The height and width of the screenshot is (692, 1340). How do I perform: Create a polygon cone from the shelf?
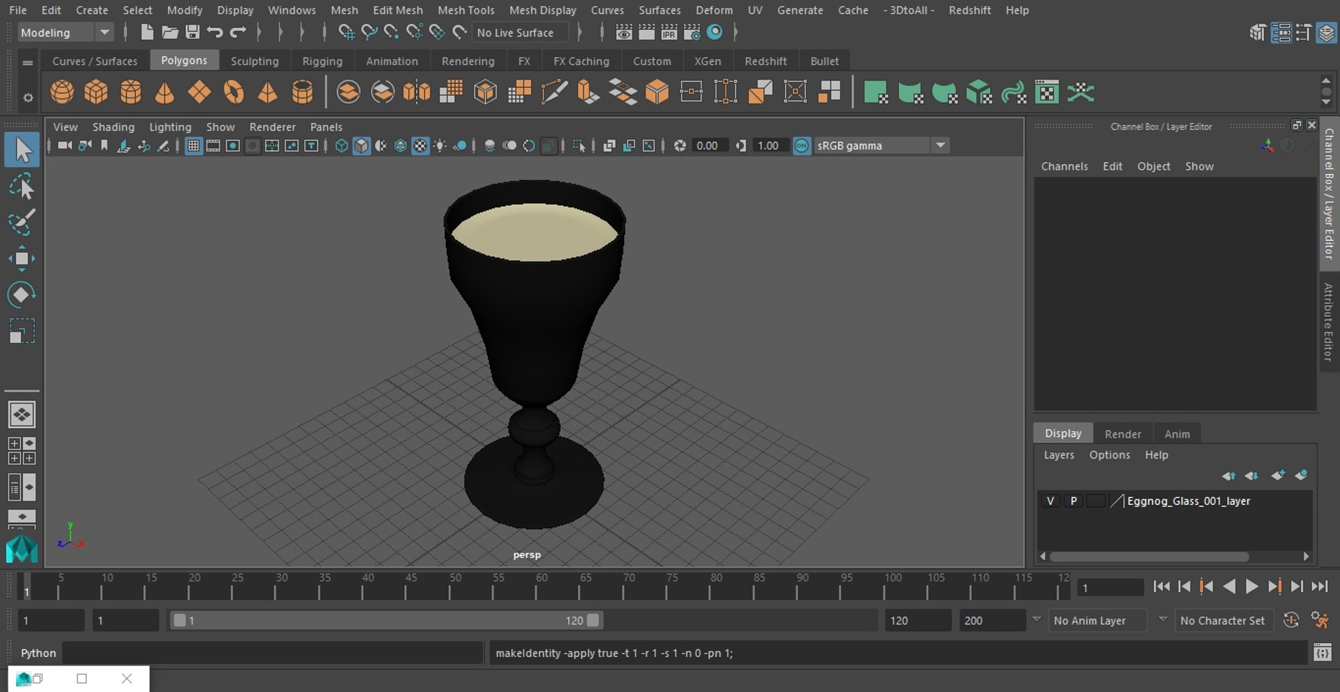tap(165, 92)
